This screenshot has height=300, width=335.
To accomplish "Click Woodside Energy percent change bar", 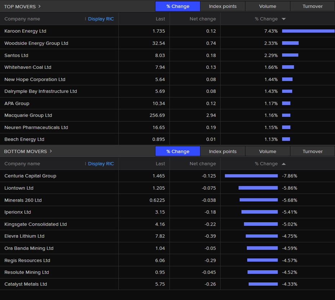I will 290,43.
